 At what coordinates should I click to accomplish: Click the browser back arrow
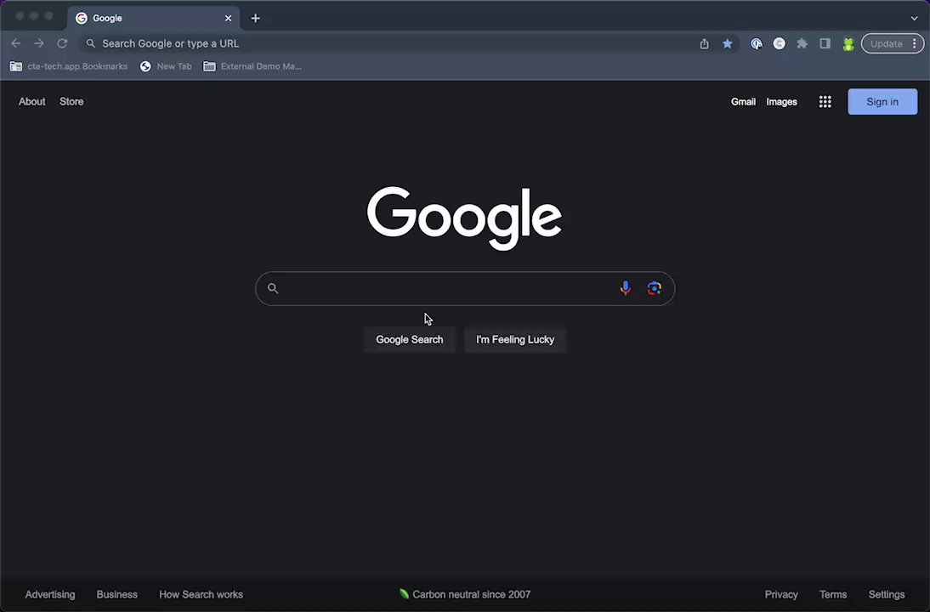pos(16,43)
